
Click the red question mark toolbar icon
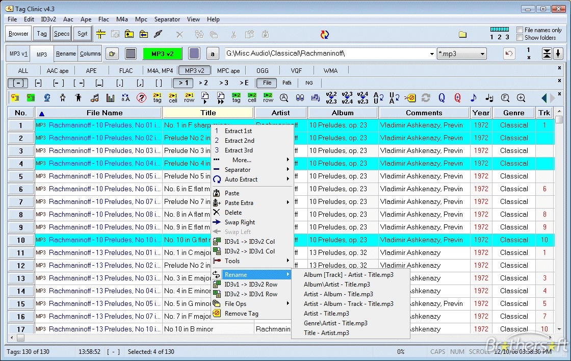tap(142, 98)
